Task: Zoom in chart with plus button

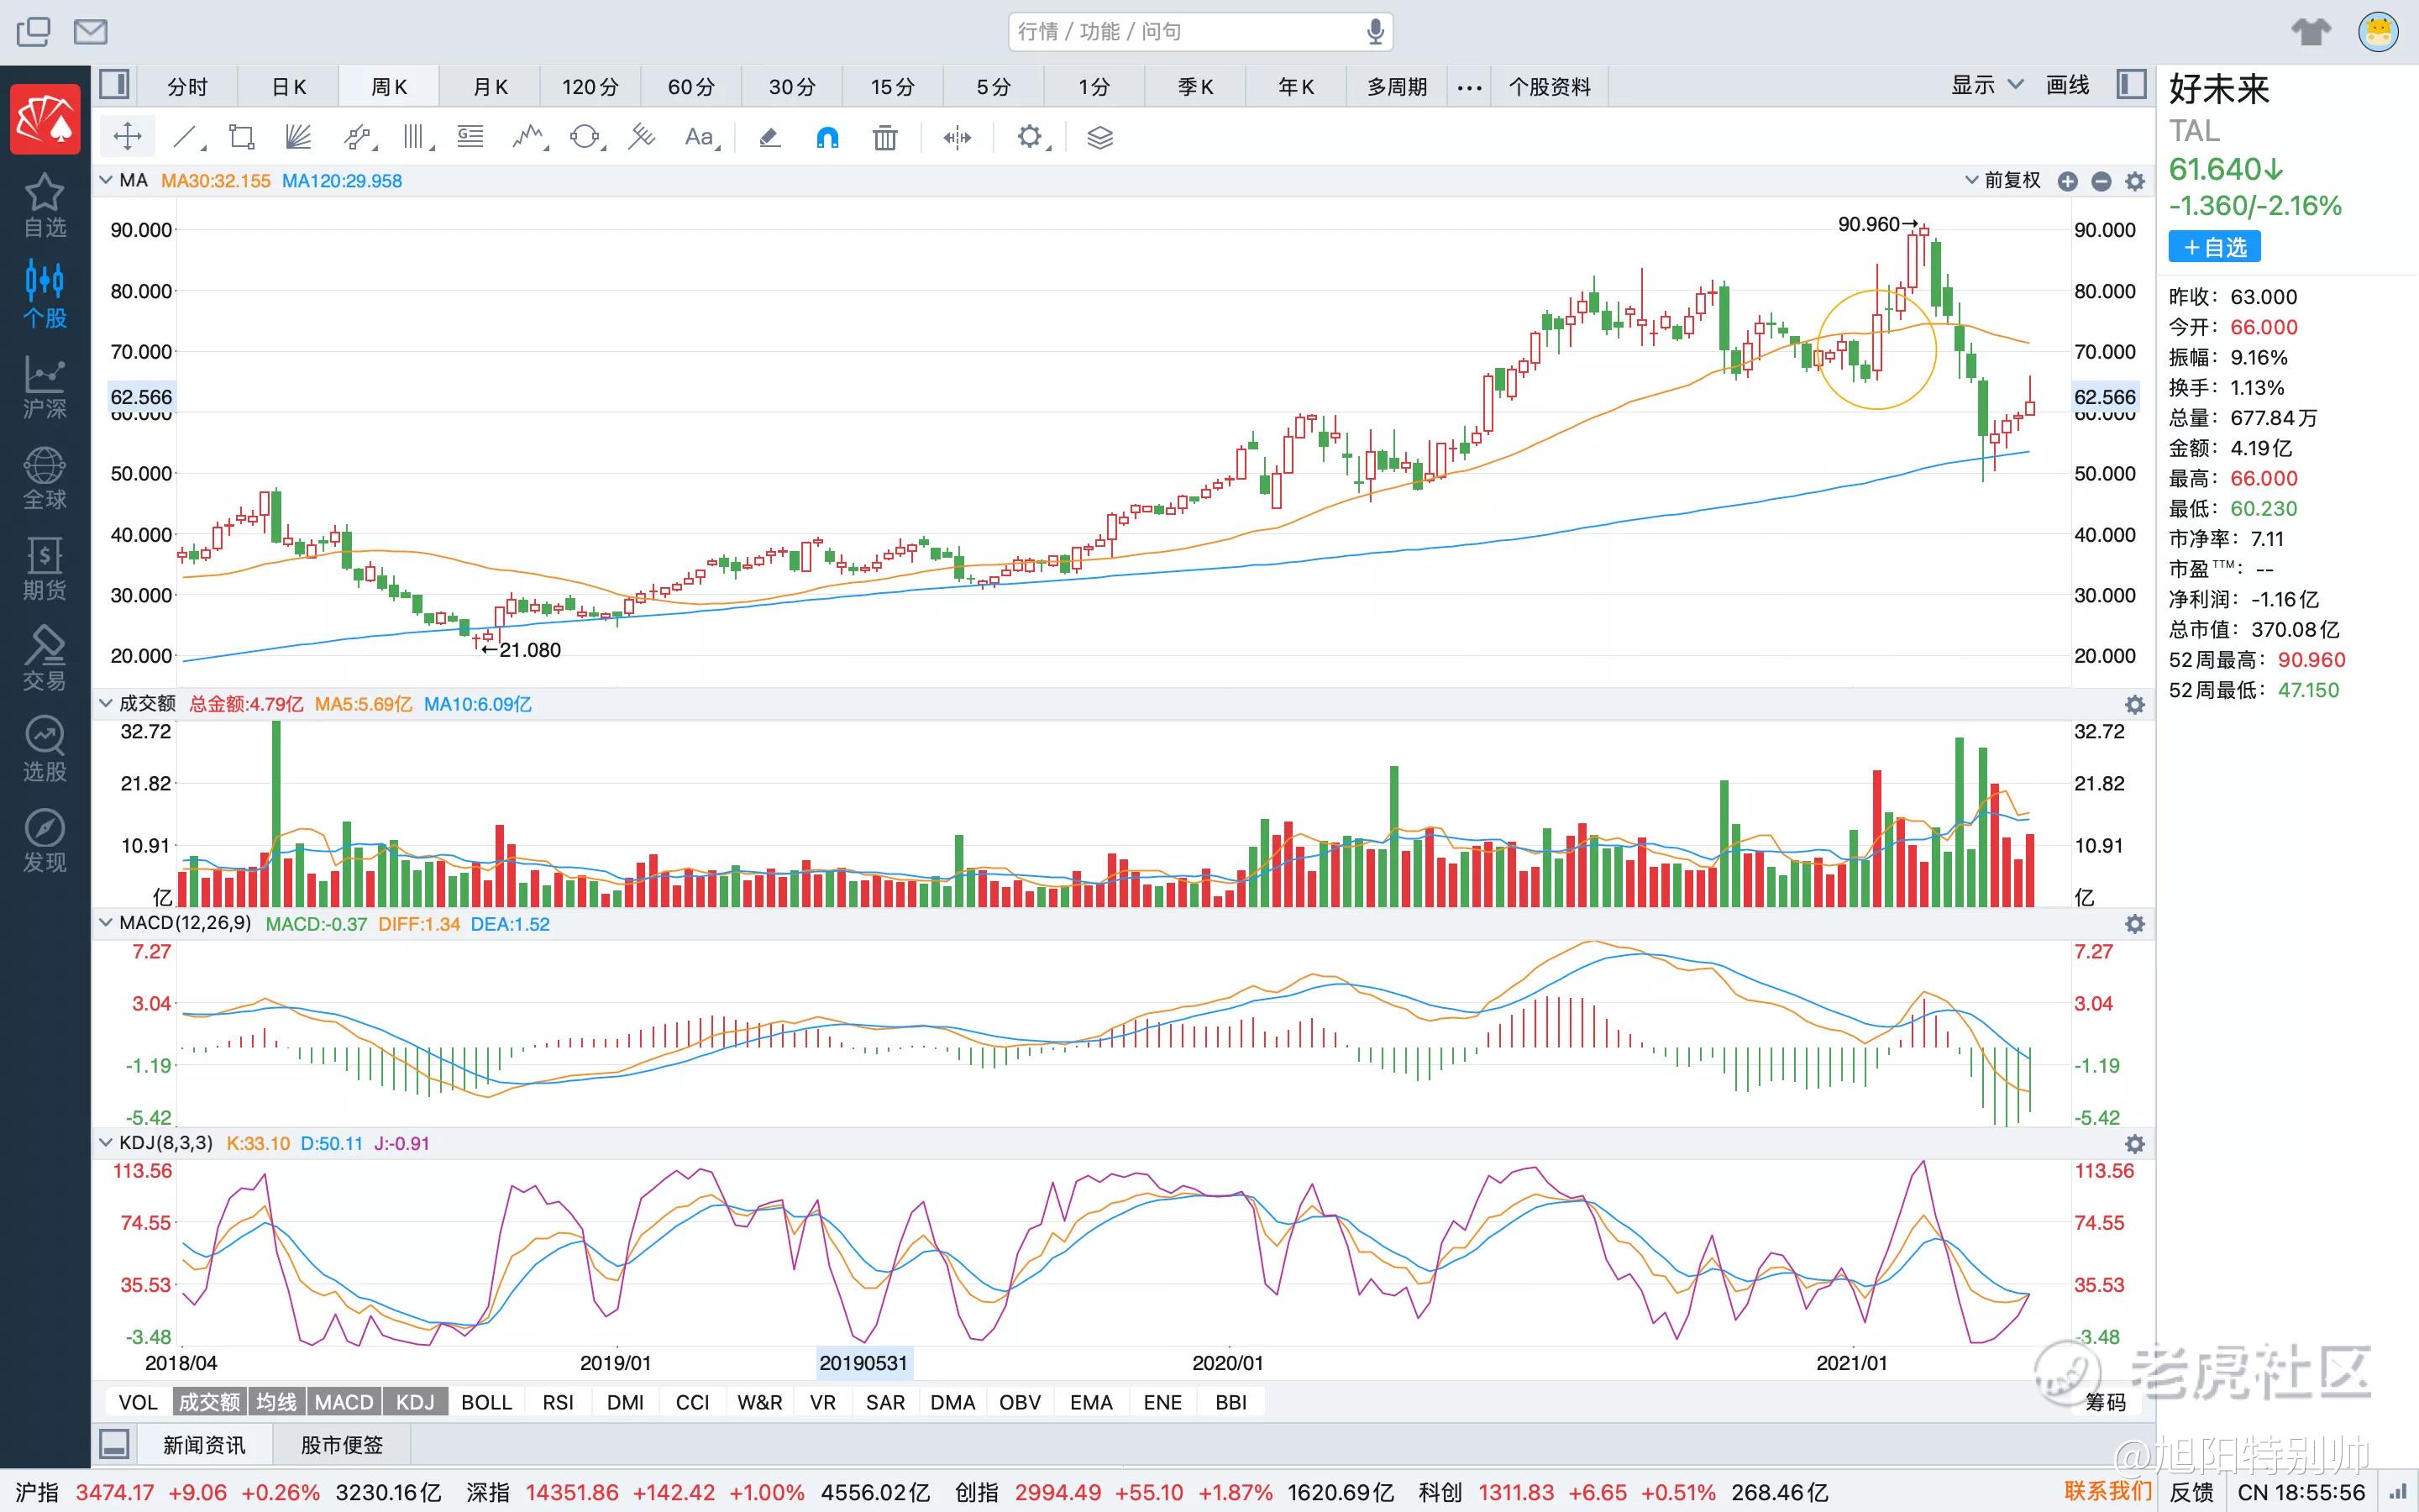Action: 2068,181
